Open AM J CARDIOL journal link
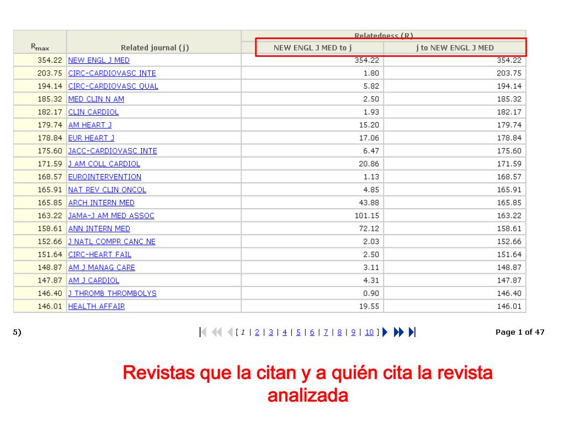Screen dimensions: 565x423 (x=94, y=280)
